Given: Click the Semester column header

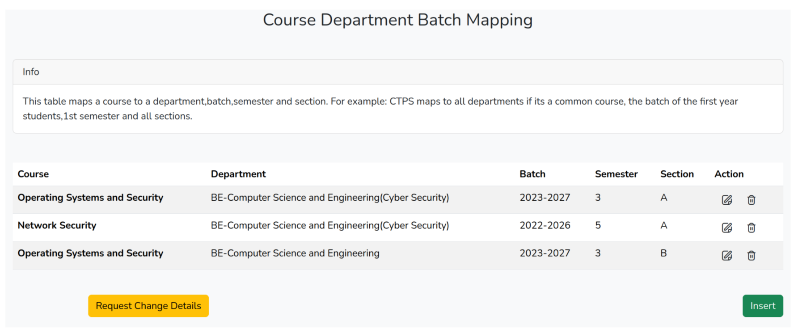Looking at the screenshot, I should [616, 174].
